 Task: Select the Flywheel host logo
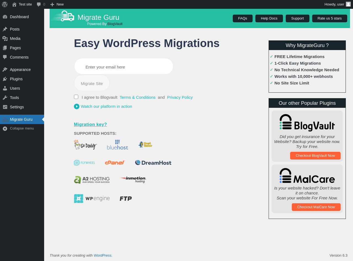pyautogui.click(x=84, y=163)
